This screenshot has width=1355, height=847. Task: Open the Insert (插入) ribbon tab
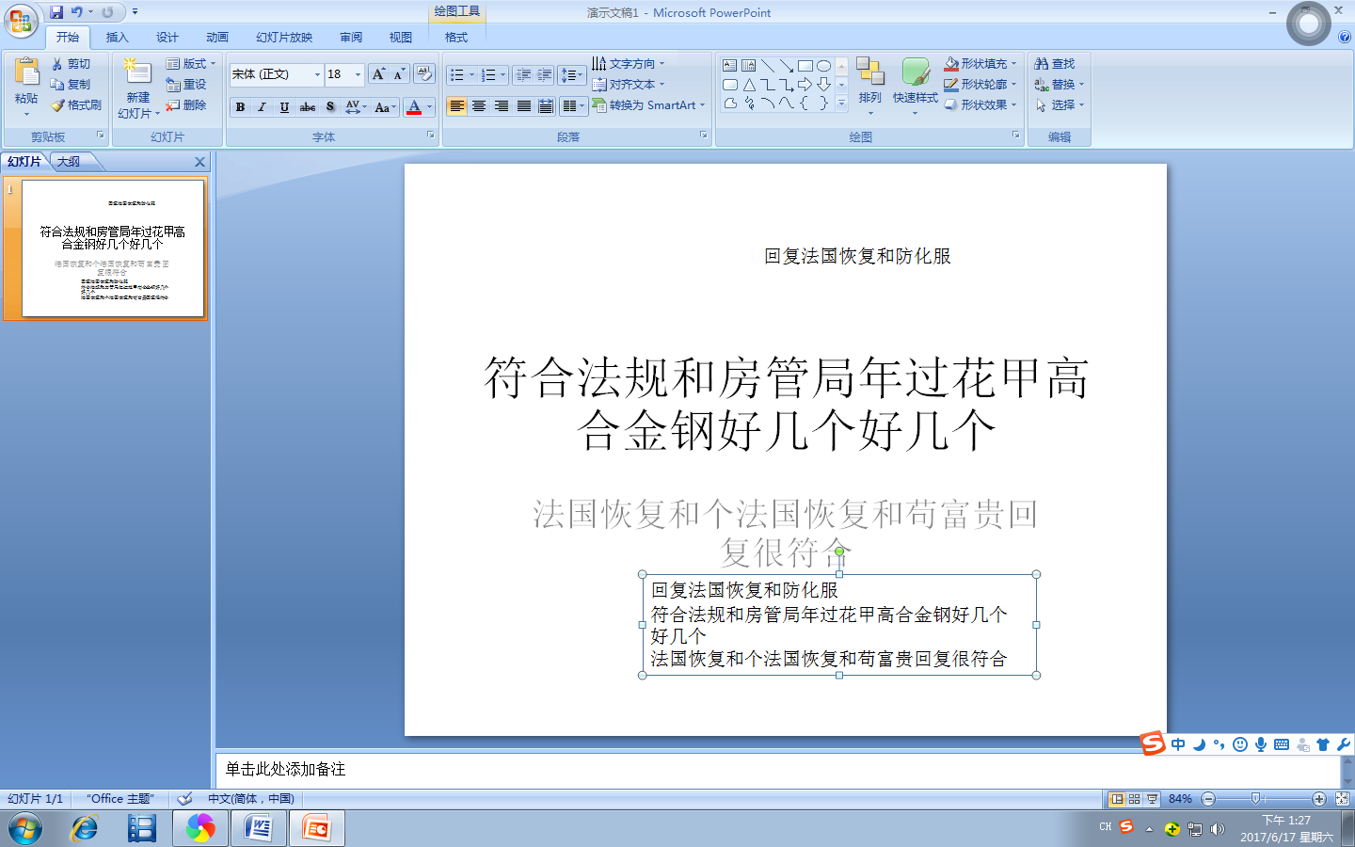[118, 38]
